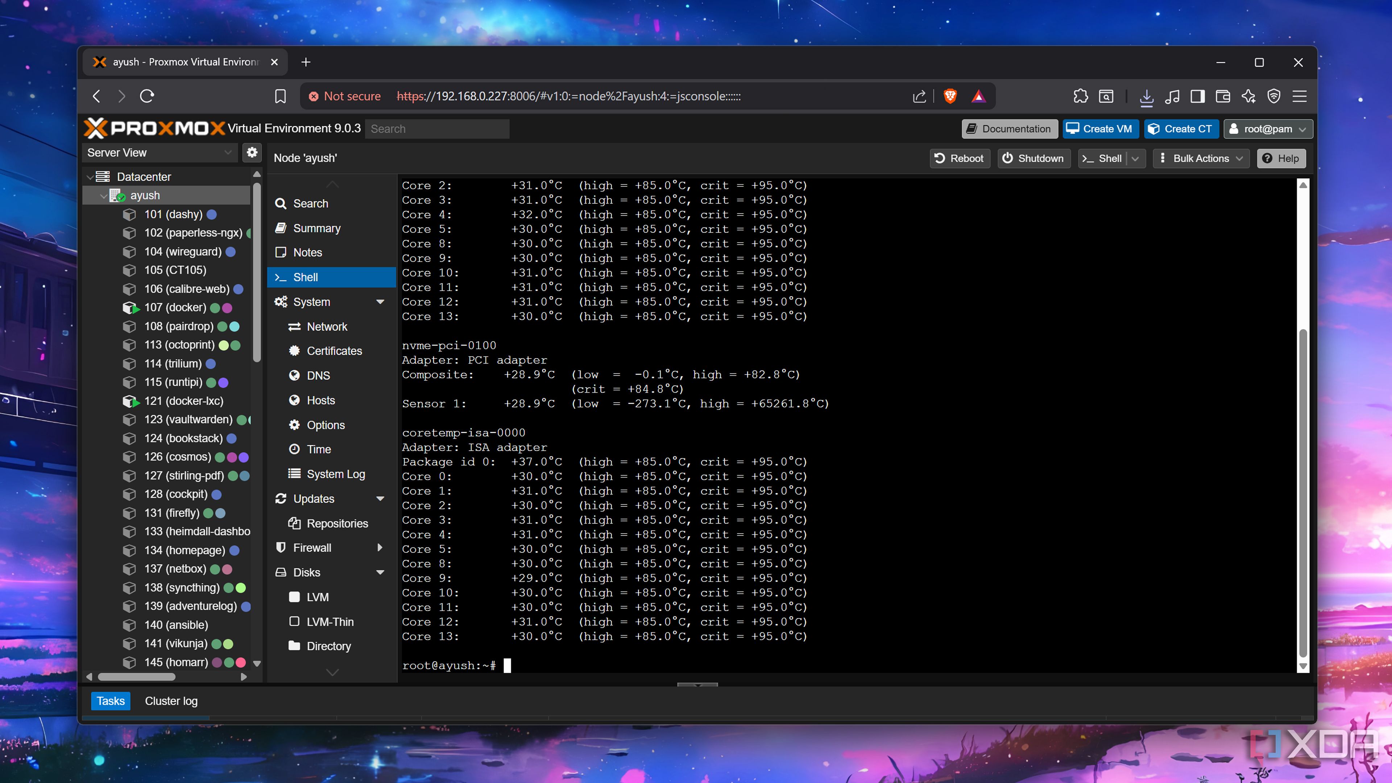Collapse the Updates section arrow

(380, 498)
